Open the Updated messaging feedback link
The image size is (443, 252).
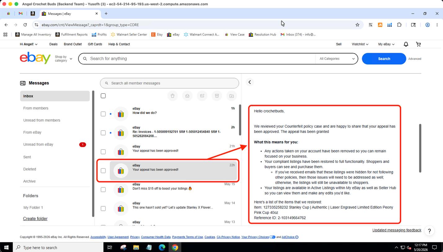tap(396, 230)
